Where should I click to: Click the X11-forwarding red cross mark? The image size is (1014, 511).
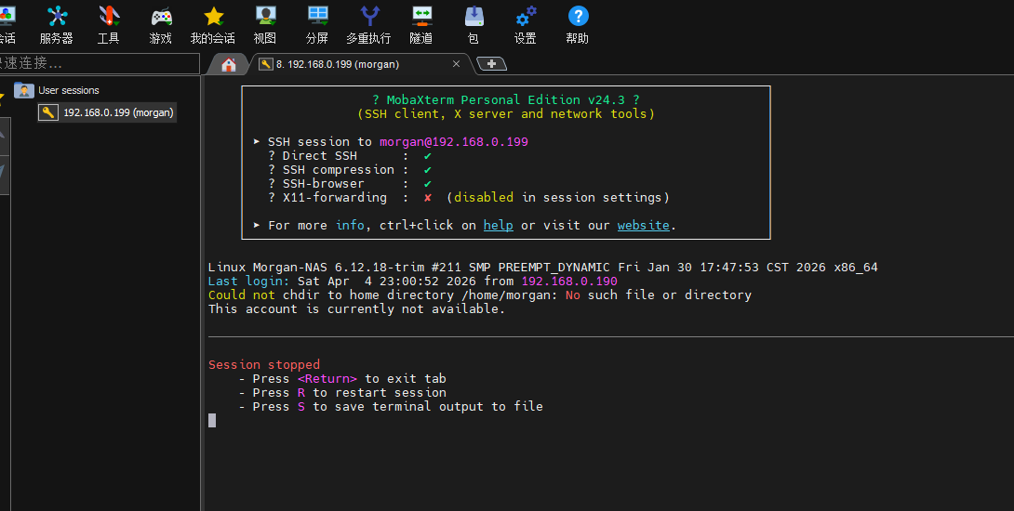coord(427,198)
